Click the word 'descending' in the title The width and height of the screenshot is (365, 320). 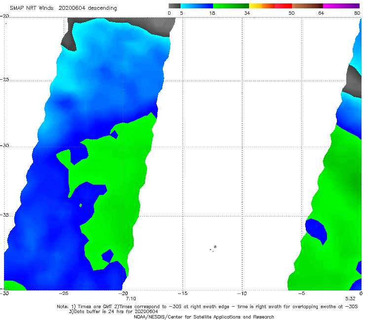tap(102, 8)
